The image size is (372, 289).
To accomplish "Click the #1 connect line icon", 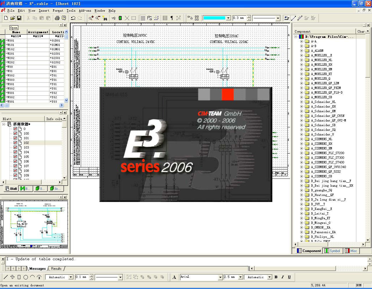I will click(287, 18).
